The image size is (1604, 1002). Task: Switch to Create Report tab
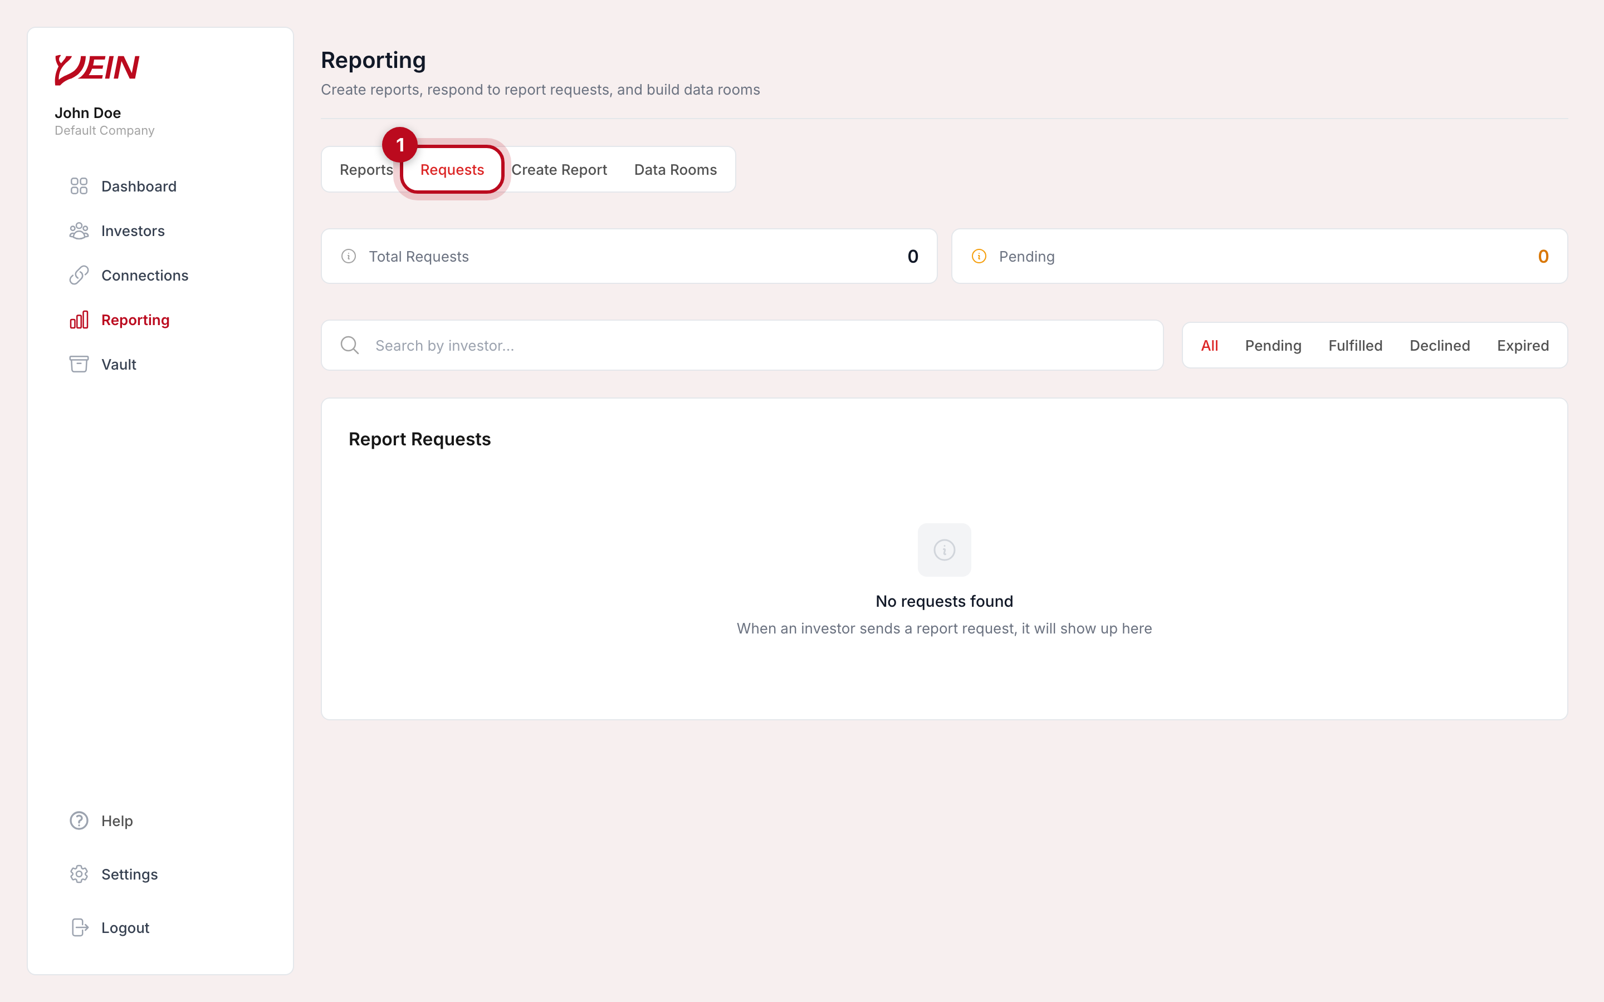tap(559, 170)
